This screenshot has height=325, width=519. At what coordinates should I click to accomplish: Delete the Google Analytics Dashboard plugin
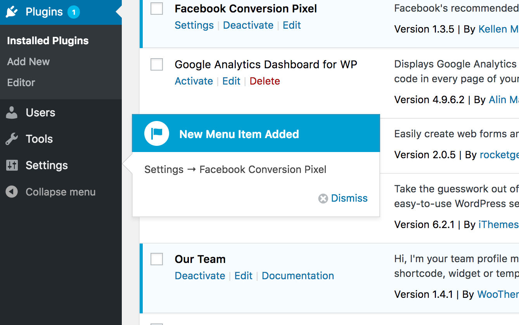click(265, 81)
